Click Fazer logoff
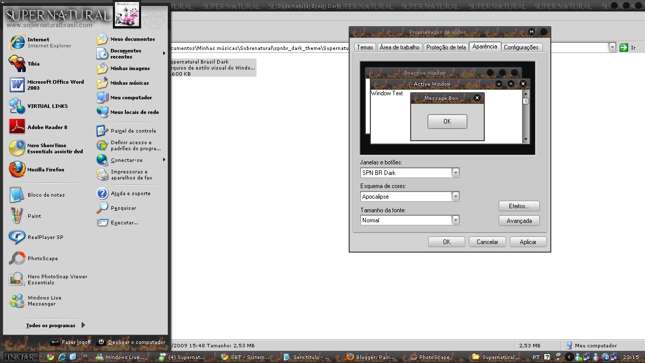Screen dimensions: 645x363 [71, 342]
